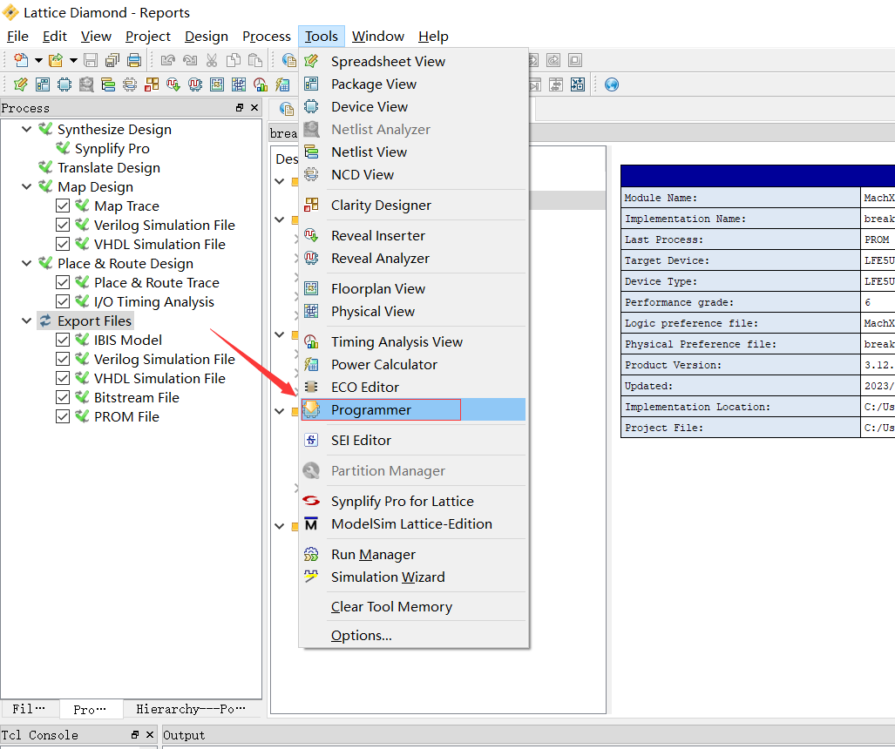895x749 pixels.
Task: Click the Print toolbar icon
Action: pos(134,60)
